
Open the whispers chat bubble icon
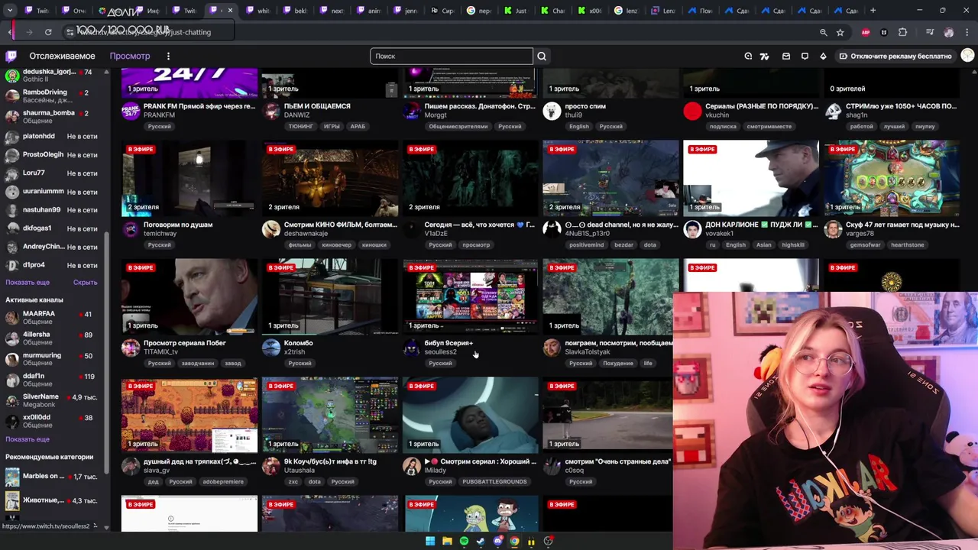[x=805, y=56]
